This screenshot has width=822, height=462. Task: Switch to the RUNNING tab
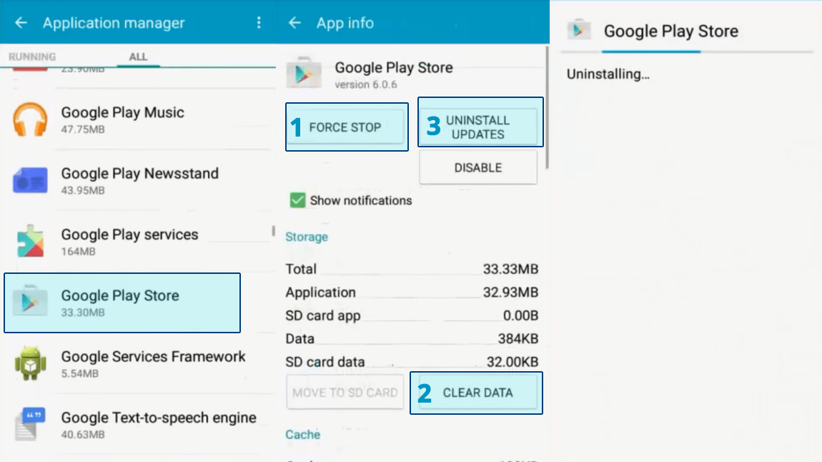(x=32, y=56)
